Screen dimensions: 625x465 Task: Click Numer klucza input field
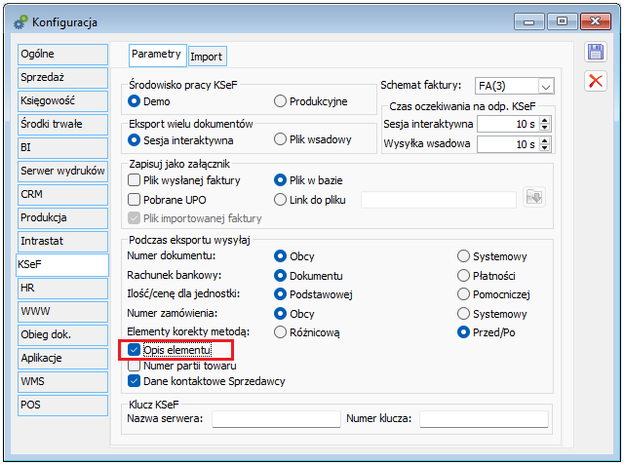484,419
